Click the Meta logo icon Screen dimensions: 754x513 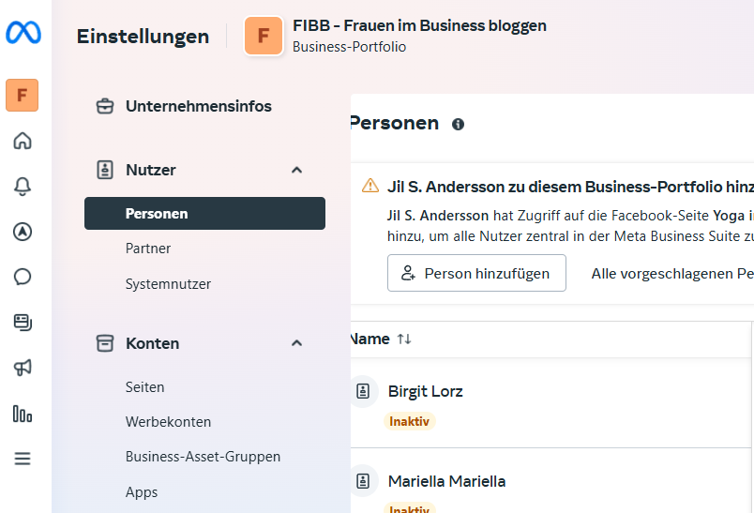tap(23, 33)
